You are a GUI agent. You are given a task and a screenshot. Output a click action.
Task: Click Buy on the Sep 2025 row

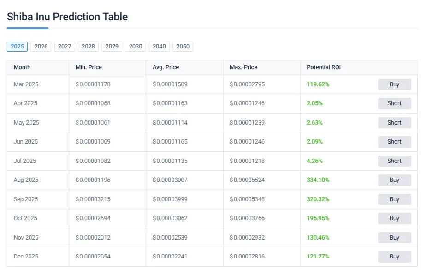click(x=394, y=199)
